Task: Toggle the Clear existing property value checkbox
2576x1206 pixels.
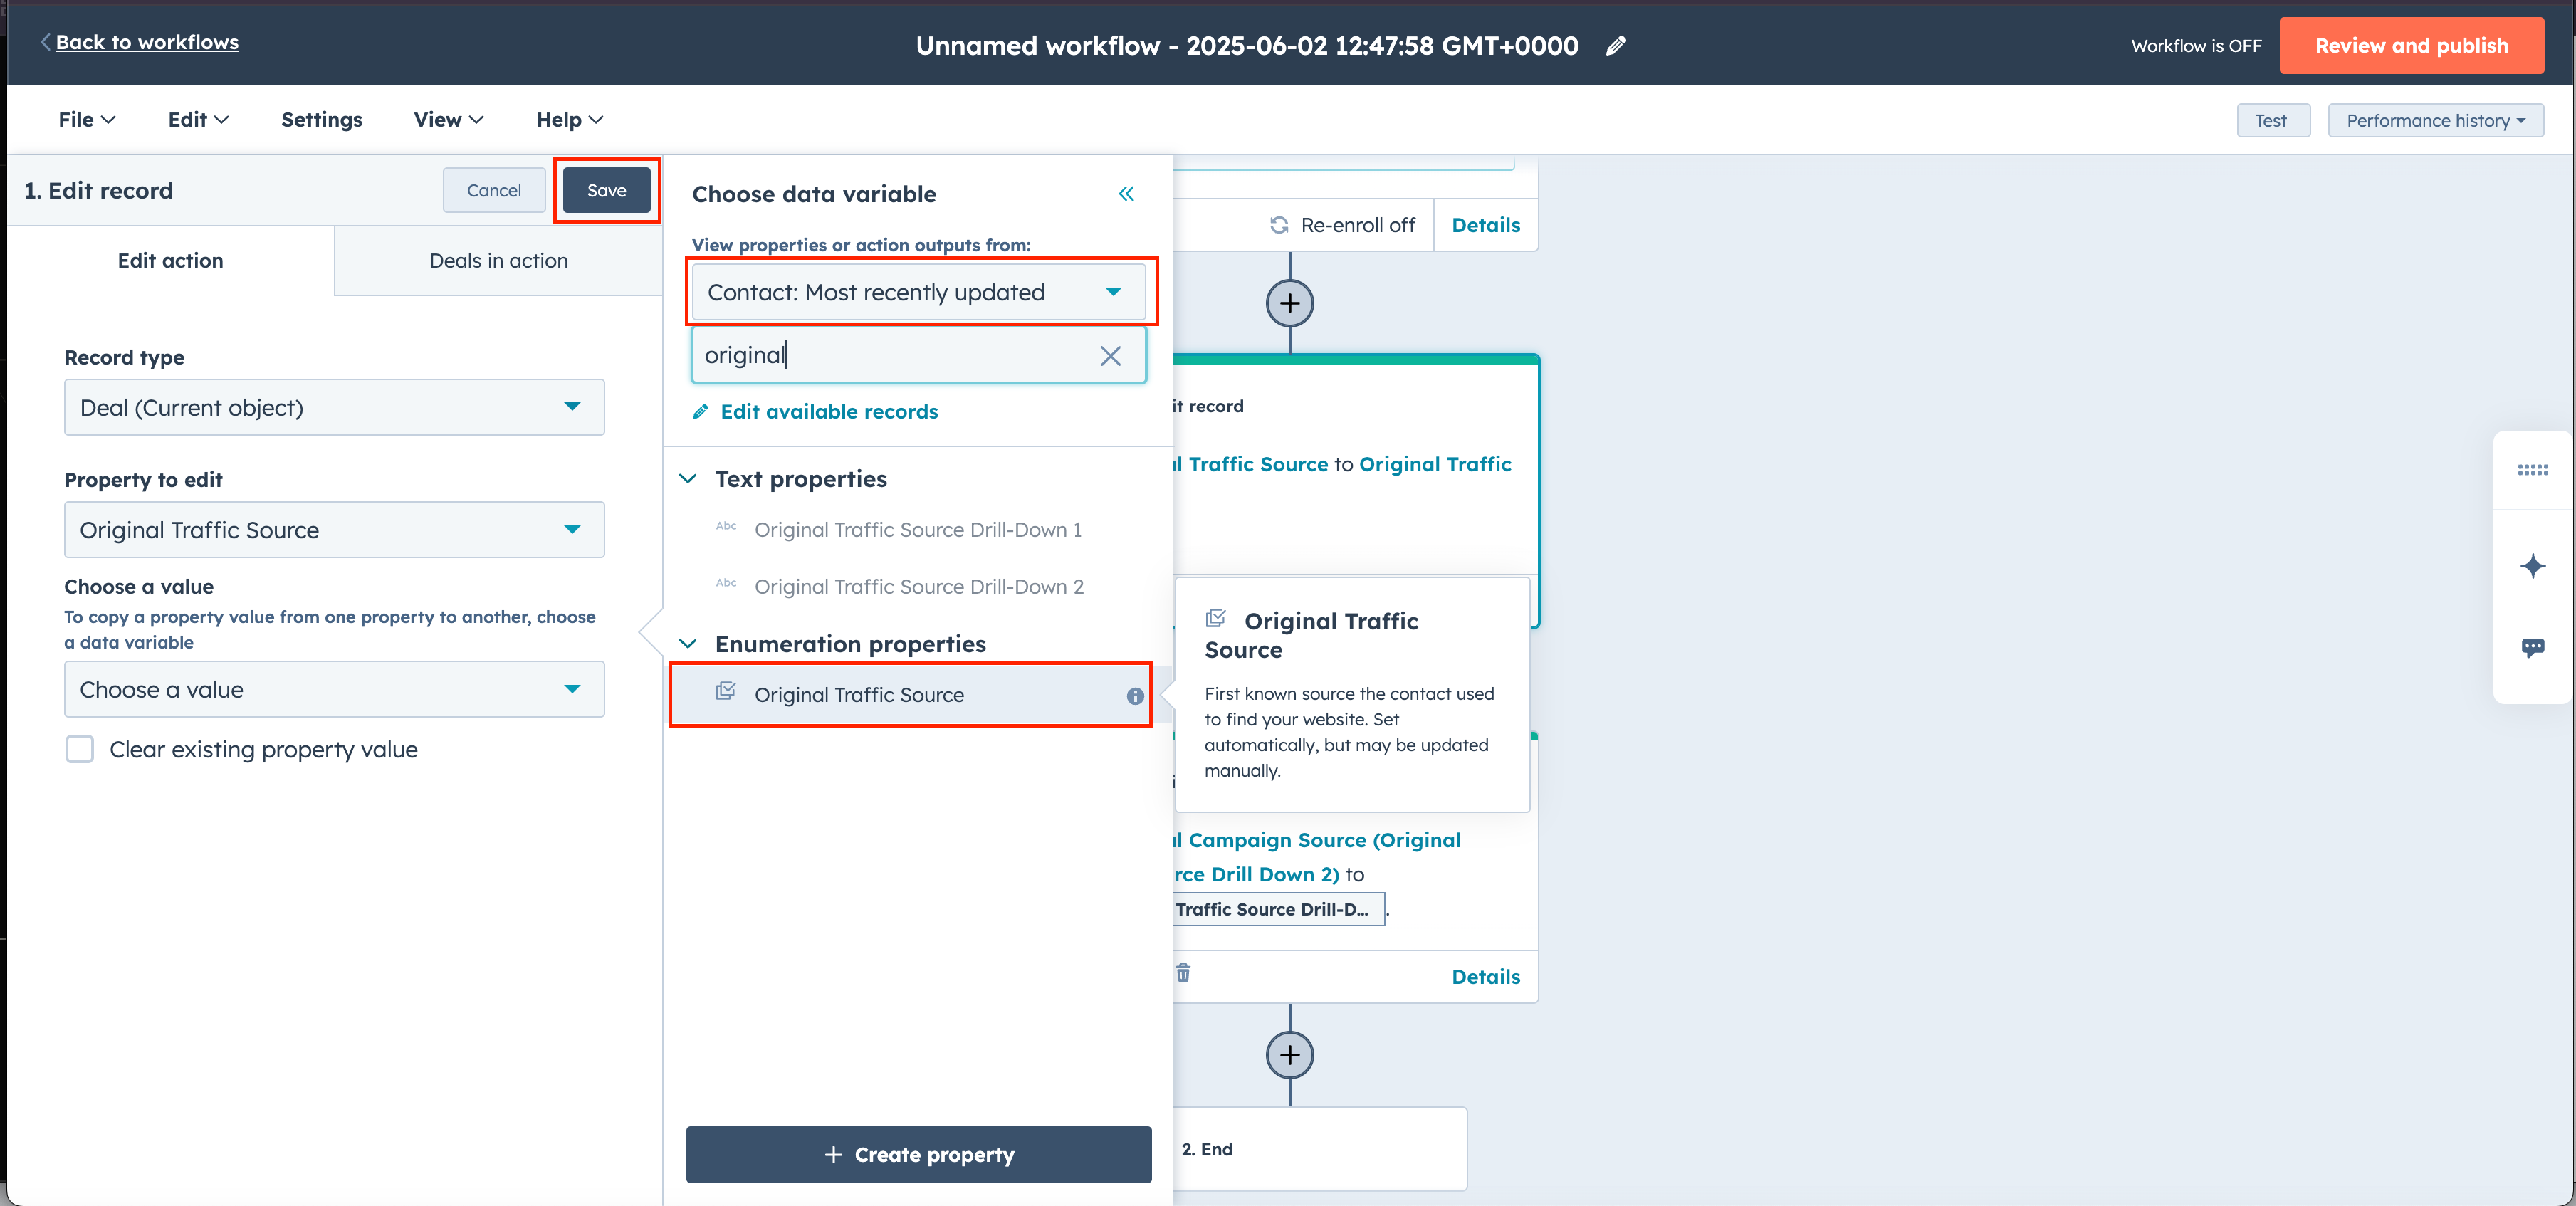Action: [x=80, y=749]
